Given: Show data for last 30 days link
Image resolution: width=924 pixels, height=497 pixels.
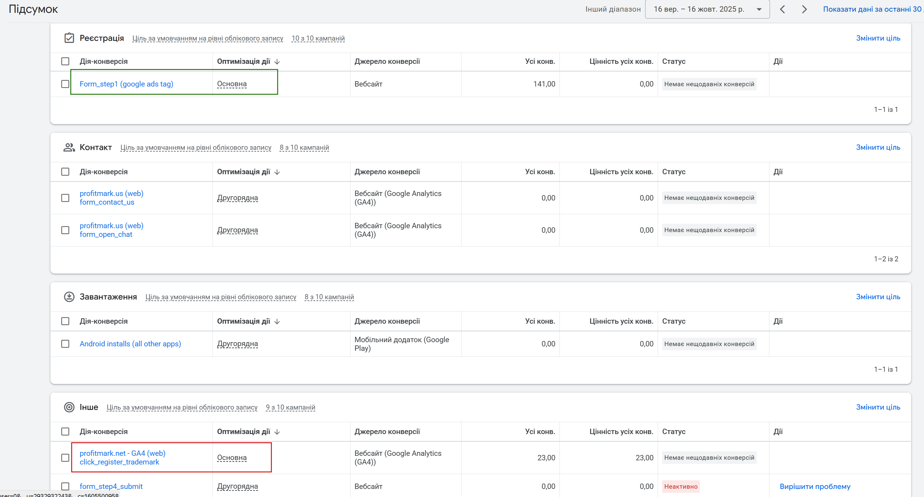Looking at the screenshot, I should coord(872,9).
